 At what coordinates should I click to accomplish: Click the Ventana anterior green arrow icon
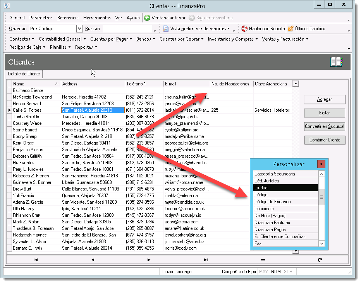click(147, 18)
